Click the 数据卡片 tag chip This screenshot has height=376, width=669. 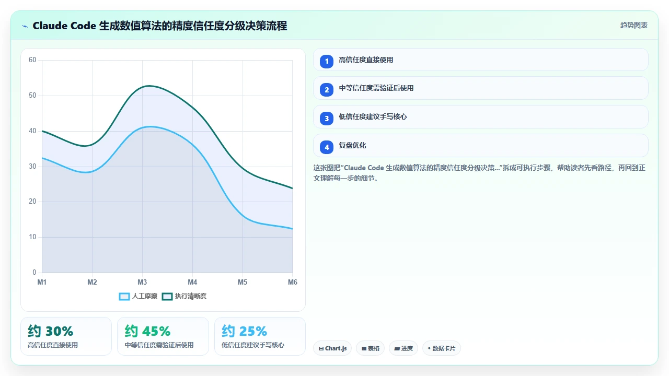442,348
